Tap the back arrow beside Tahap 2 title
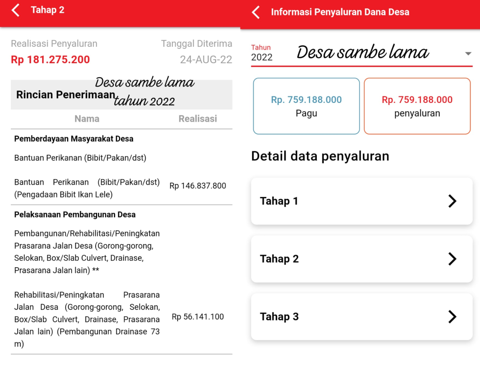Viewport: 480px width, 372px height. 15,10
